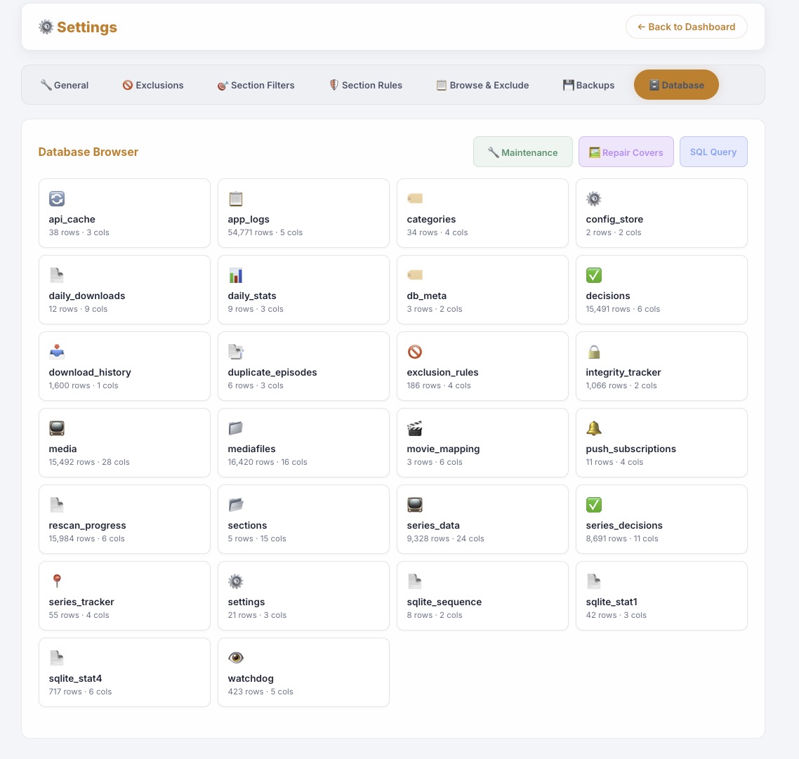Viewport: 799px width, 759px height.
Task: Click the sqlite_sequence document icon
Action: [415, 581]
